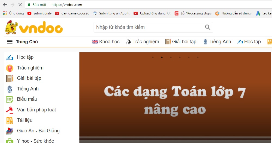The height and width of the screenshot is (143, 272).
Task: Open Trắc nghiệm in top navigation
Action: tap(146, 42)
